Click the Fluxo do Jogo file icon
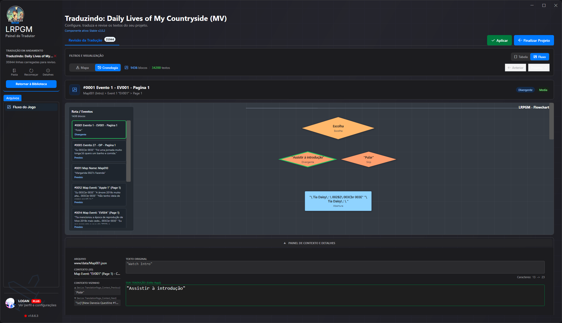Viewport: 562px width, 323px height. tap(9, 107)
